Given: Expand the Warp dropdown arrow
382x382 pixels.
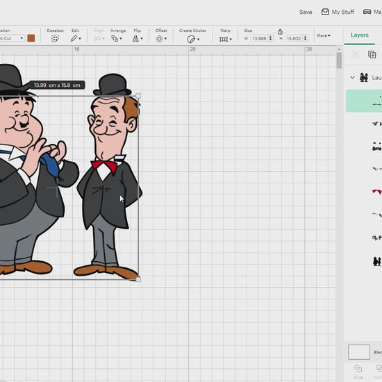Looking at the screenshot, I should click(231, 39).
